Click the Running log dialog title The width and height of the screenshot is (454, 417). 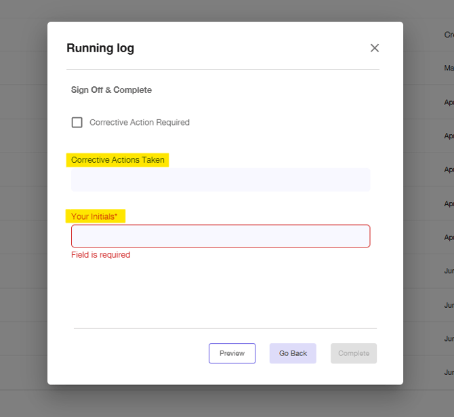100,48
